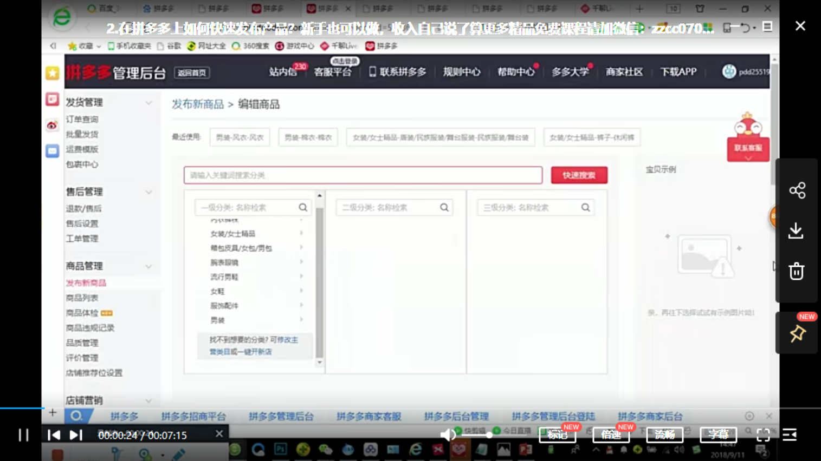Viewport: 821px width, 461px height.
Task: Open 商家社区 in the top navigation
Action: click(624, 72)
